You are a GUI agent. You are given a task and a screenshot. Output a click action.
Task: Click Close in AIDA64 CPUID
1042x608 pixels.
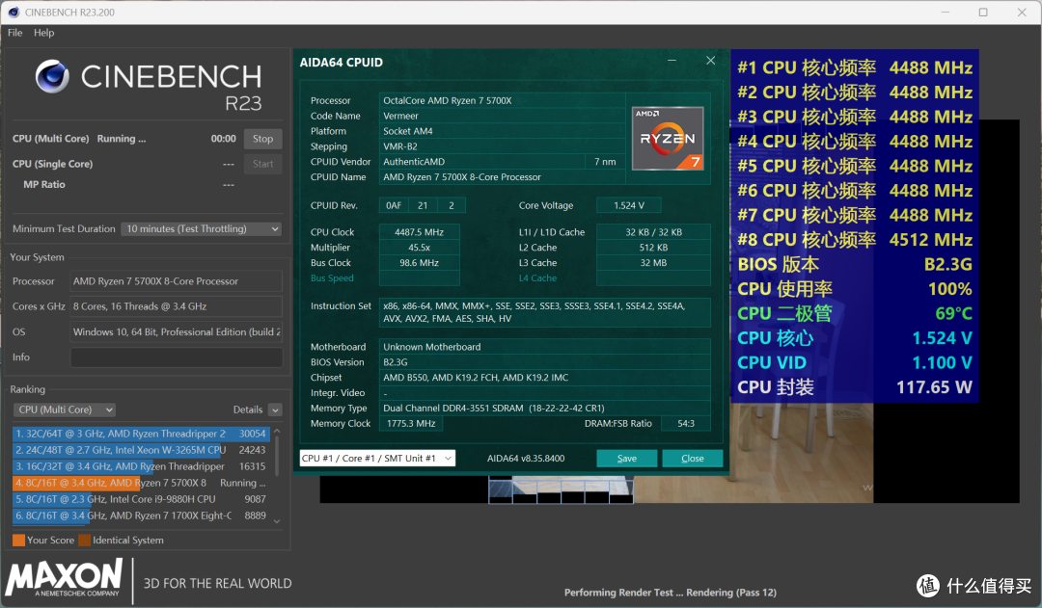pos(693,459)
